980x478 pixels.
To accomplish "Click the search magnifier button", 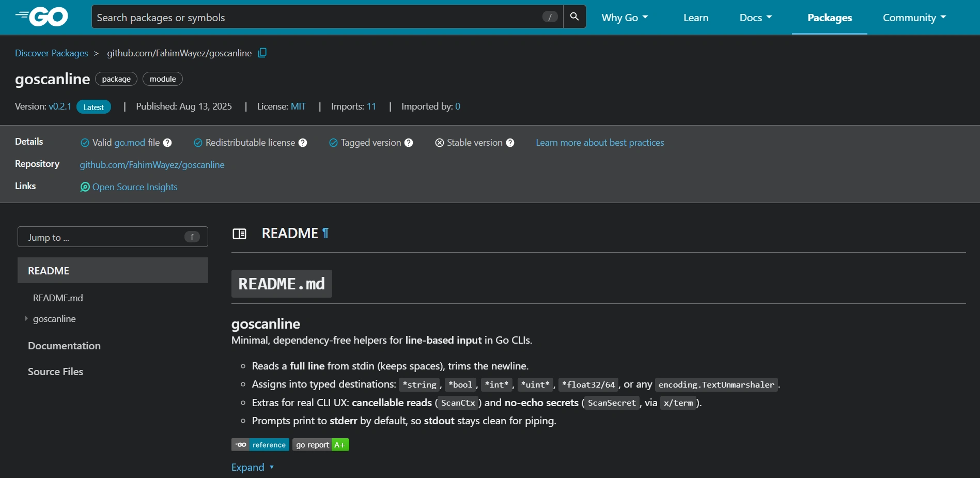I will click(574, 17).
